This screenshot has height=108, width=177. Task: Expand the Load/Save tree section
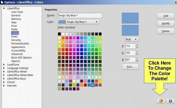tap(4, 65)
